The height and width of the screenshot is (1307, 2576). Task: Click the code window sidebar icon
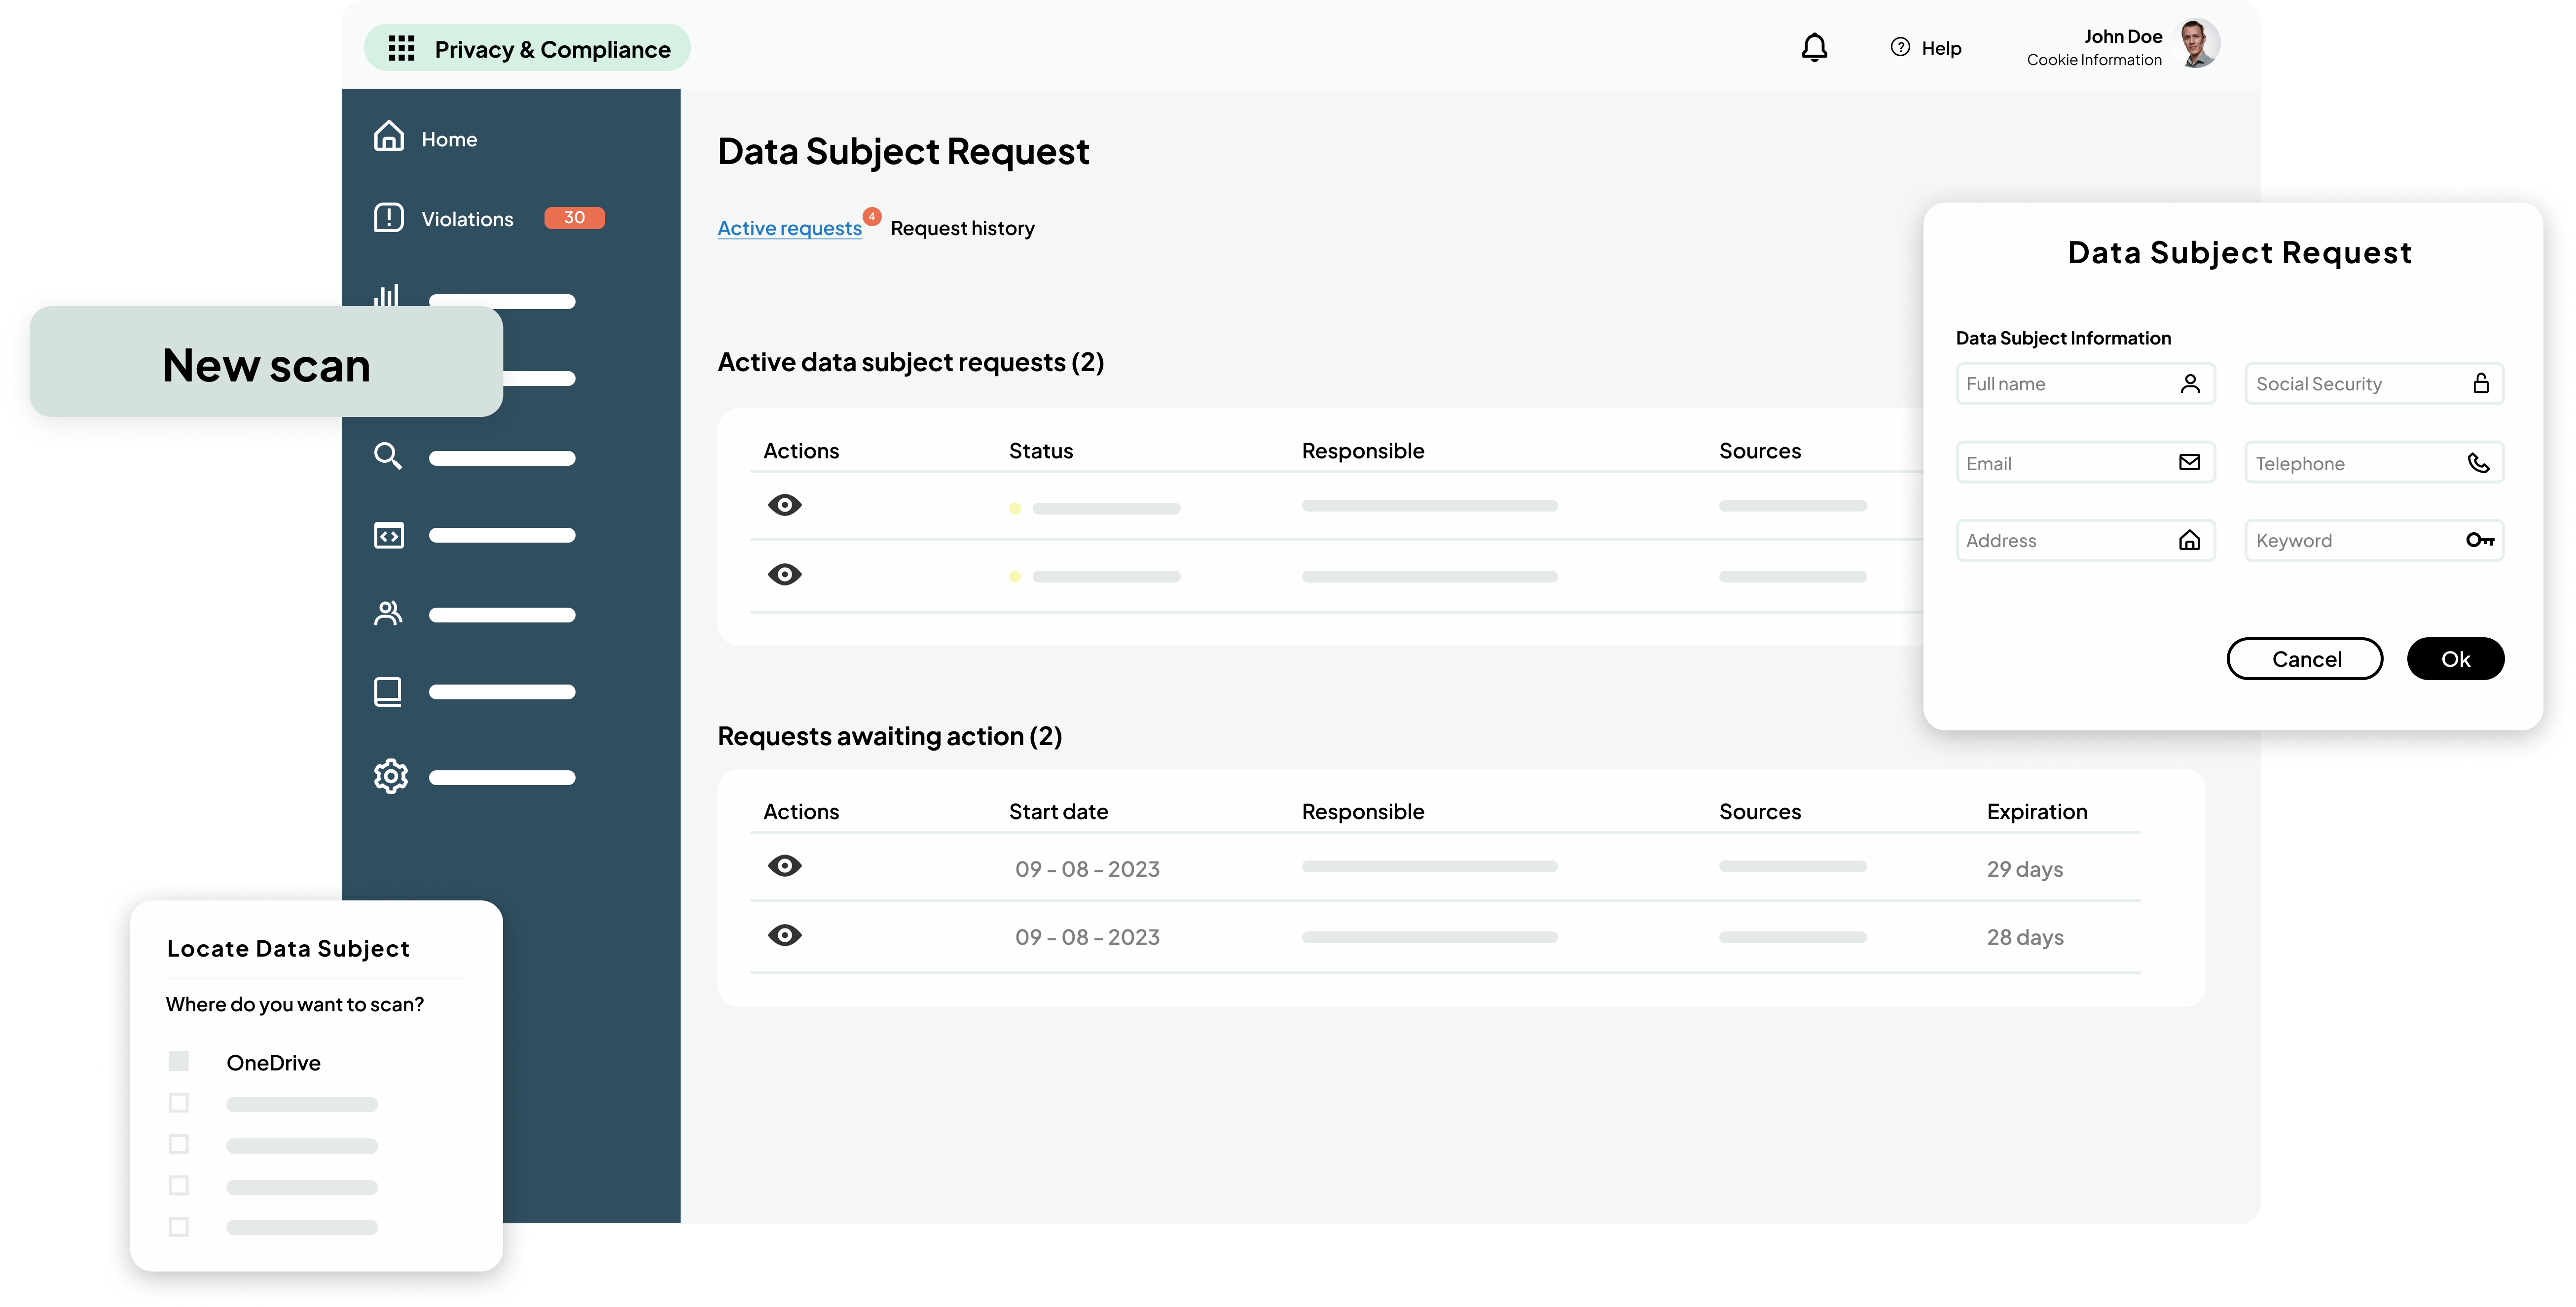pos(388,536)
